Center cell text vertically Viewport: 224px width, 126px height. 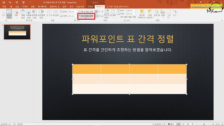(99, 16)
